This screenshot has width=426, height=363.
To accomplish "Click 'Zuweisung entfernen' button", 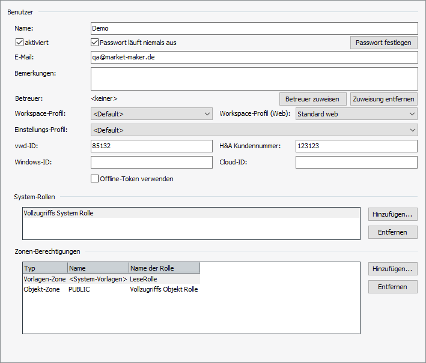I will 383,99.
